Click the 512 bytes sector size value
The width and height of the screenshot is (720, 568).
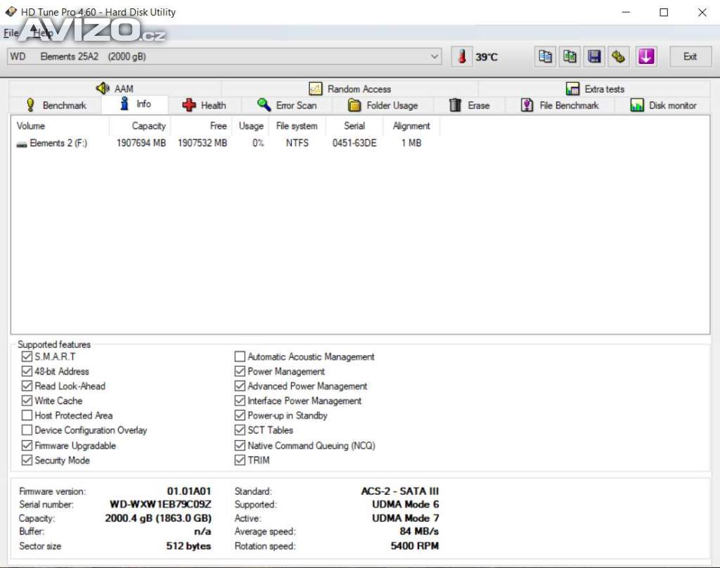click(x=188, y=546)
